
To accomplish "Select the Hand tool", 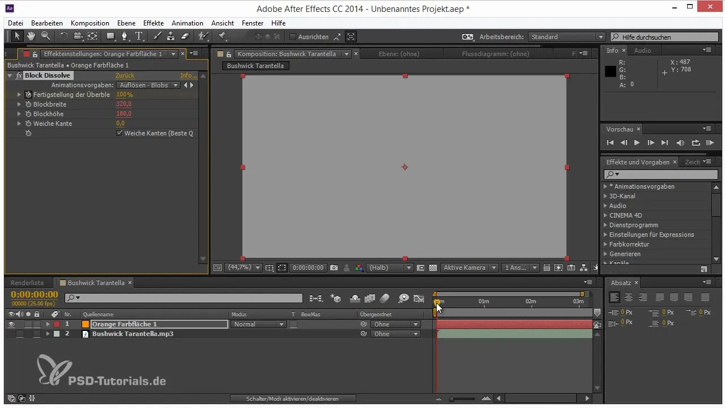I will (x=31, y=36).
